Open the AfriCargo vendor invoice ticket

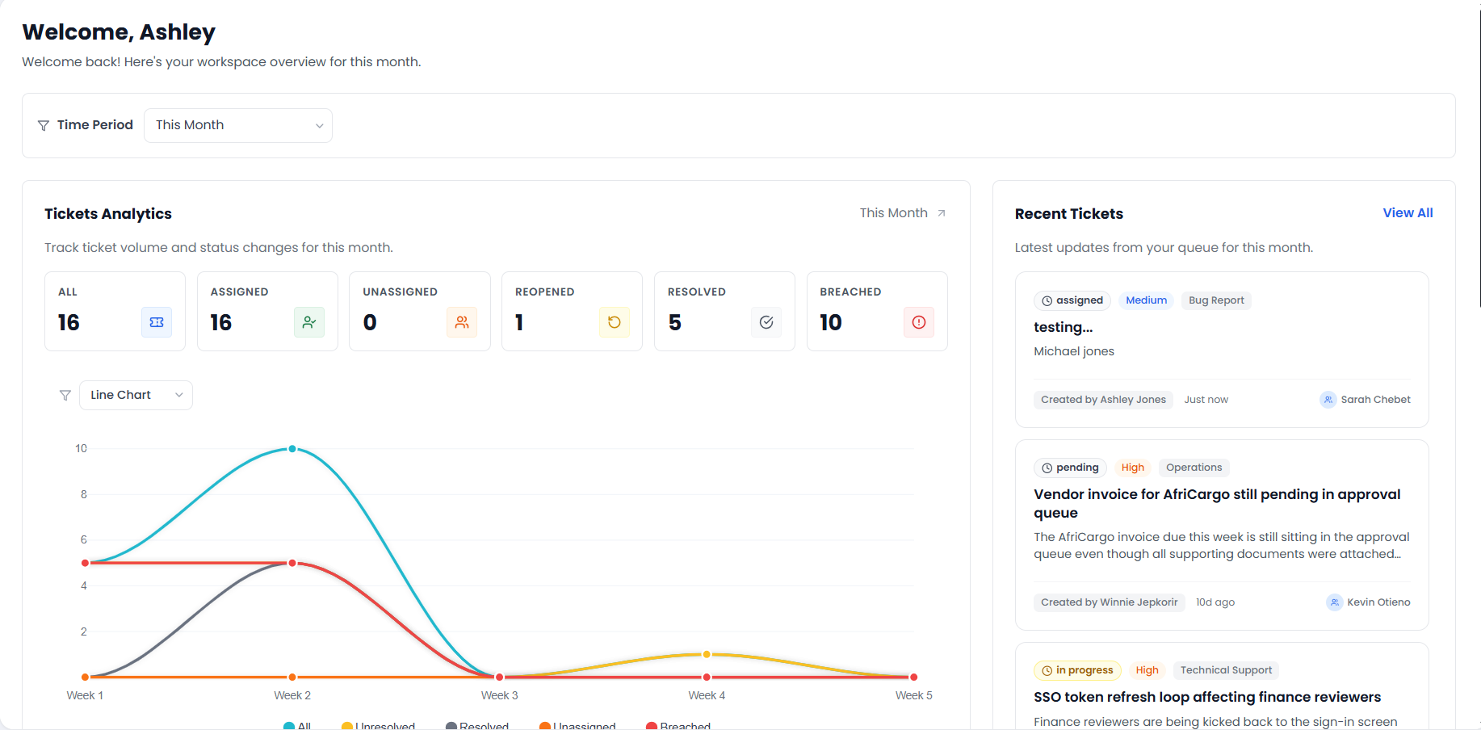(1216, 503)
